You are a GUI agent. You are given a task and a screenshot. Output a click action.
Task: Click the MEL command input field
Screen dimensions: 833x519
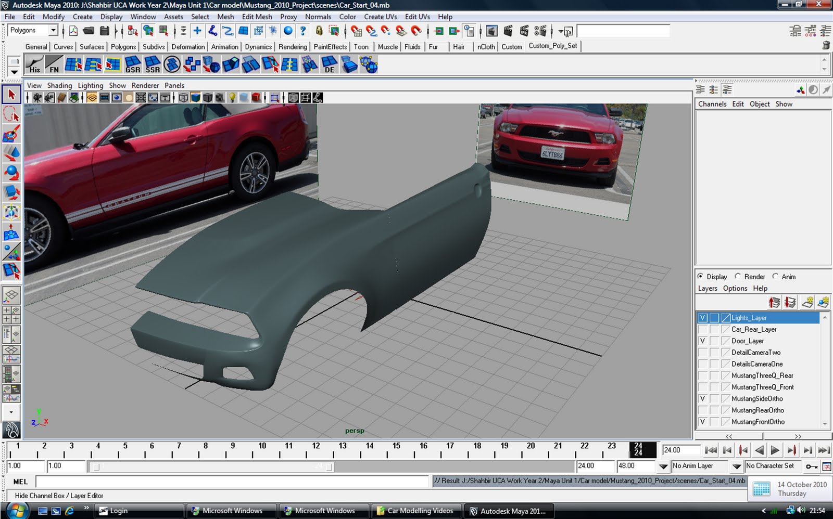coord(232,482)
